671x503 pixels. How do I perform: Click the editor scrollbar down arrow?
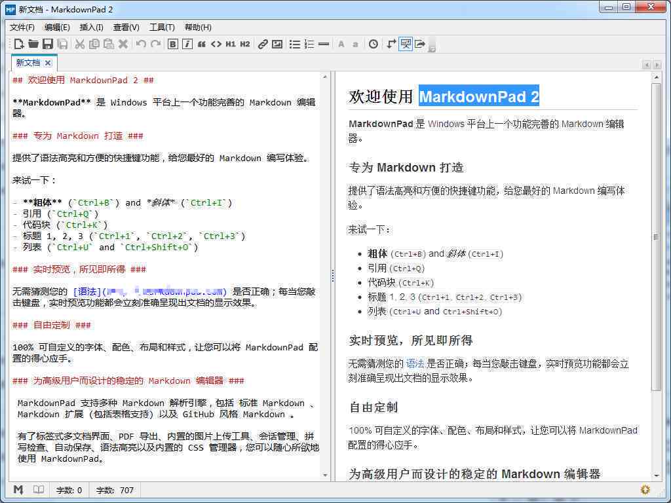(325, 475)
